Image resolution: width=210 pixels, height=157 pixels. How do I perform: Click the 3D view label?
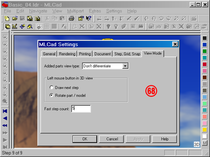[197, 144]
